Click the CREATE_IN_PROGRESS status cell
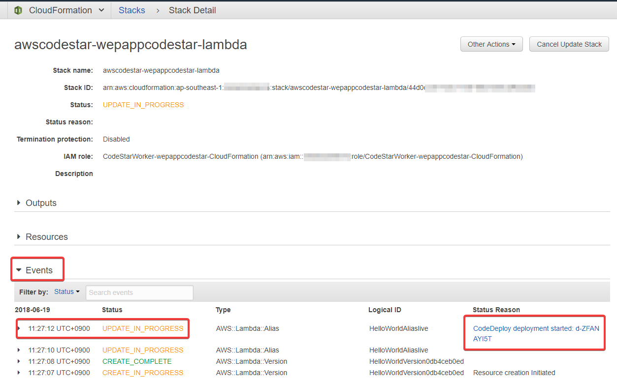Screen dimensions: 617x380 tap(143, 373)
